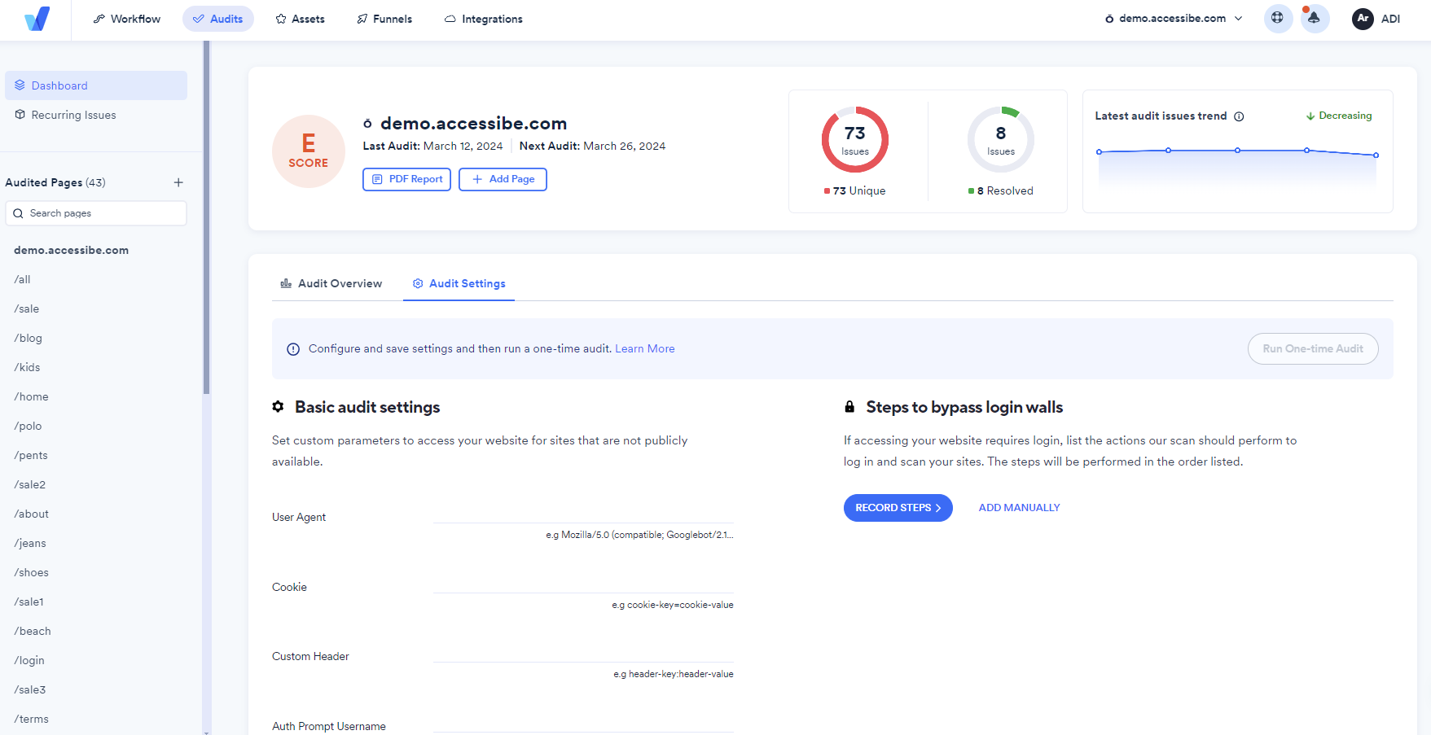Viewport: 1431px width, 735px height.
Task: Select the /terms page
Action: (31, 719)
